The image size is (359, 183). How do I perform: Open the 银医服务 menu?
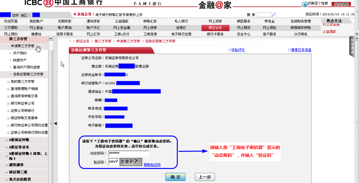pyautogui.click(x=244, y=22)
